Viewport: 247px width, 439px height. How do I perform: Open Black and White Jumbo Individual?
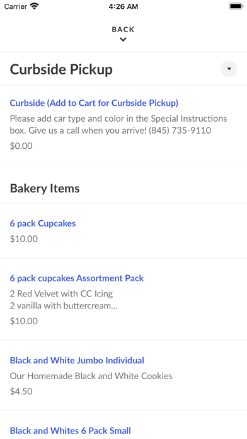[77, 360]
